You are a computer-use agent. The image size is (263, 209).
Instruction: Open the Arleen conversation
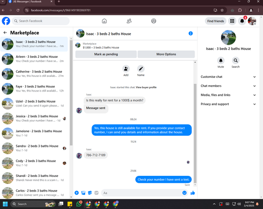pos(34,59)
